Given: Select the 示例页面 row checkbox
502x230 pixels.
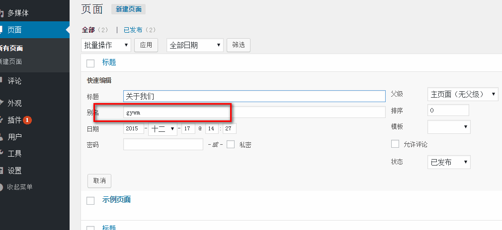Looking at the screenshot, I should 90,201.
